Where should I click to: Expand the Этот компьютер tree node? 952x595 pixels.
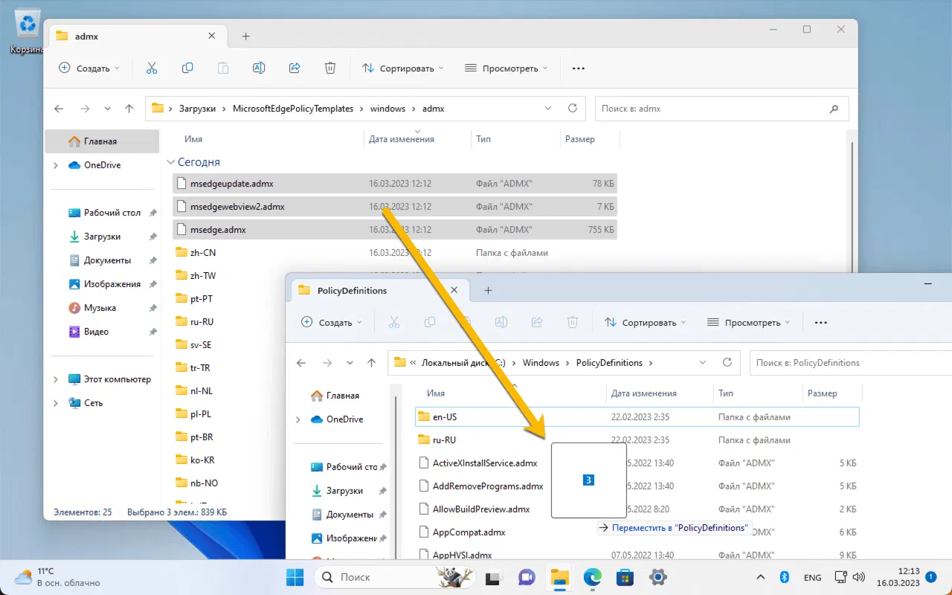pos(56,379)
